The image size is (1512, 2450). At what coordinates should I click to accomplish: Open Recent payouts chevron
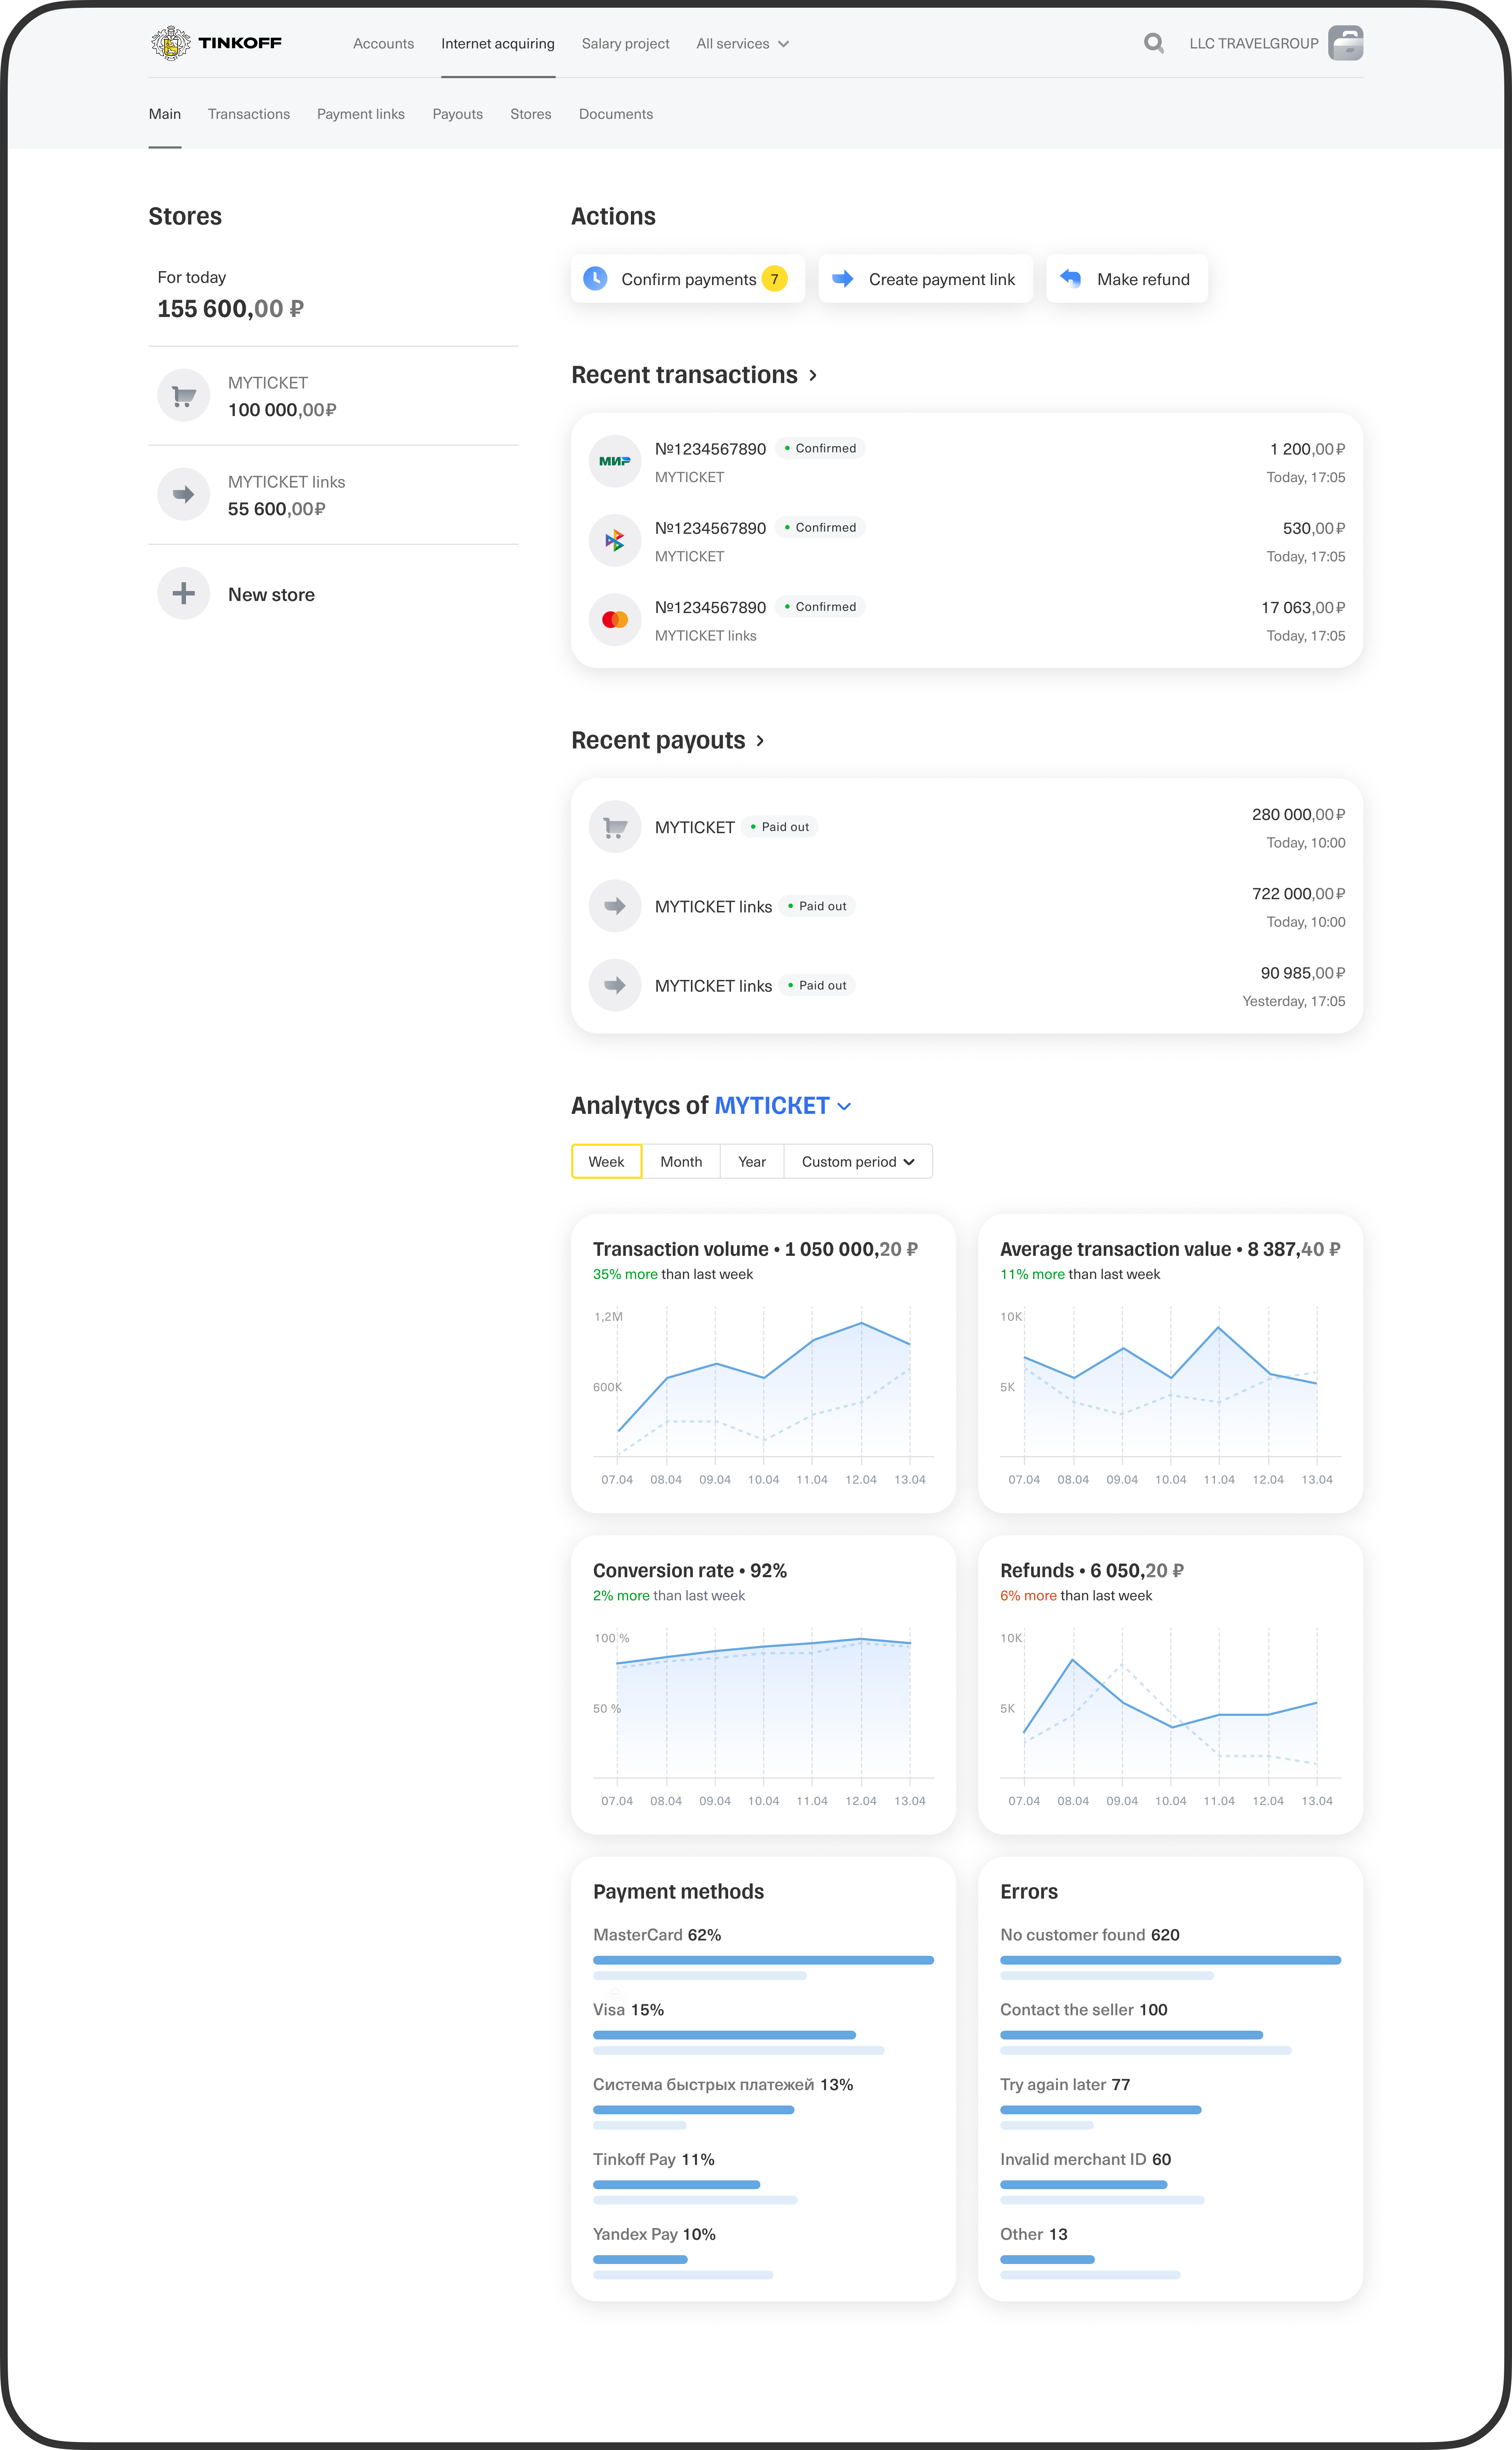click(x=760, y=741)
